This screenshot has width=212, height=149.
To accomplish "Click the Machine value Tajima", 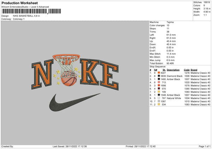I will click(x=170, y=22).
